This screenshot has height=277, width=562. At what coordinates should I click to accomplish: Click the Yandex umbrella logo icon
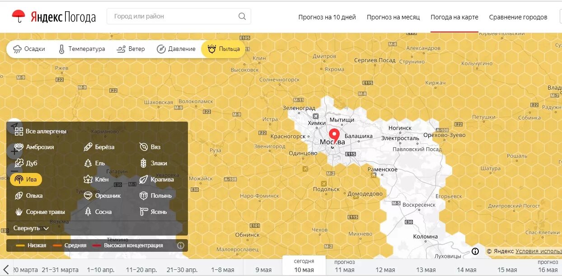tap(19, 16)
